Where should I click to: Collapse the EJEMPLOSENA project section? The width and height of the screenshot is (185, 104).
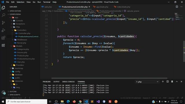(x=23, y=14)
